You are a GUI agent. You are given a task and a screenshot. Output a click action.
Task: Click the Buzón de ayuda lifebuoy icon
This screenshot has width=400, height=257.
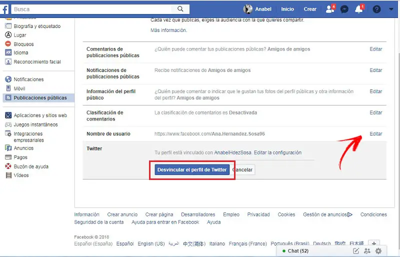[8, 166]
